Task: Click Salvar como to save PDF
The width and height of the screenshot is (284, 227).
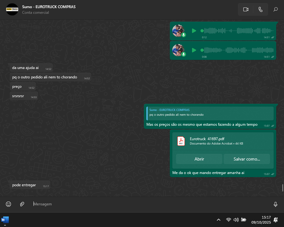Action: pyautogui.click(x=247, y=159)
